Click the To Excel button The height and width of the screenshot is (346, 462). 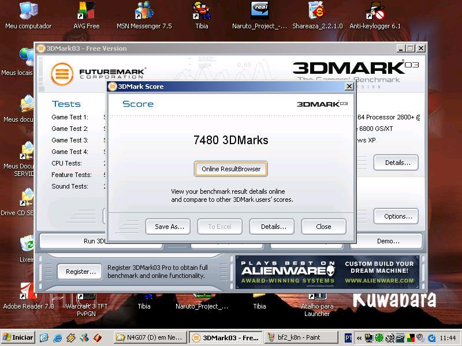[x=220, y=227]
